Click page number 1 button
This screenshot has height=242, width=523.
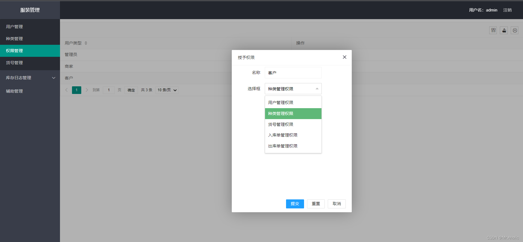tap(77, 90)
